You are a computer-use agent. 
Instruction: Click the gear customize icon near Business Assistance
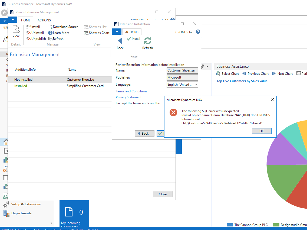(203, 66)
